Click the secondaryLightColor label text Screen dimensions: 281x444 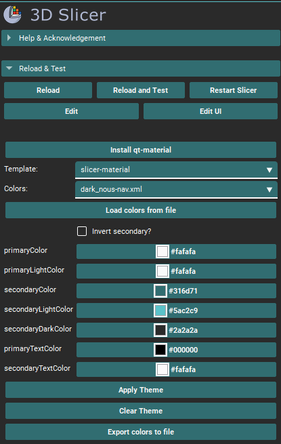(39, 309)
